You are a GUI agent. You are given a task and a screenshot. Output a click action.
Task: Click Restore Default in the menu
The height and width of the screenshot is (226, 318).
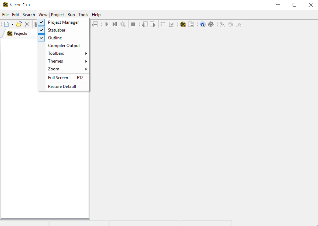pos(62,86)
